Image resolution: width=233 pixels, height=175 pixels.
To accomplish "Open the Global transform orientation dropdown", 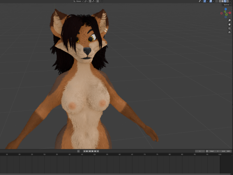I will [x=78, y=1].
